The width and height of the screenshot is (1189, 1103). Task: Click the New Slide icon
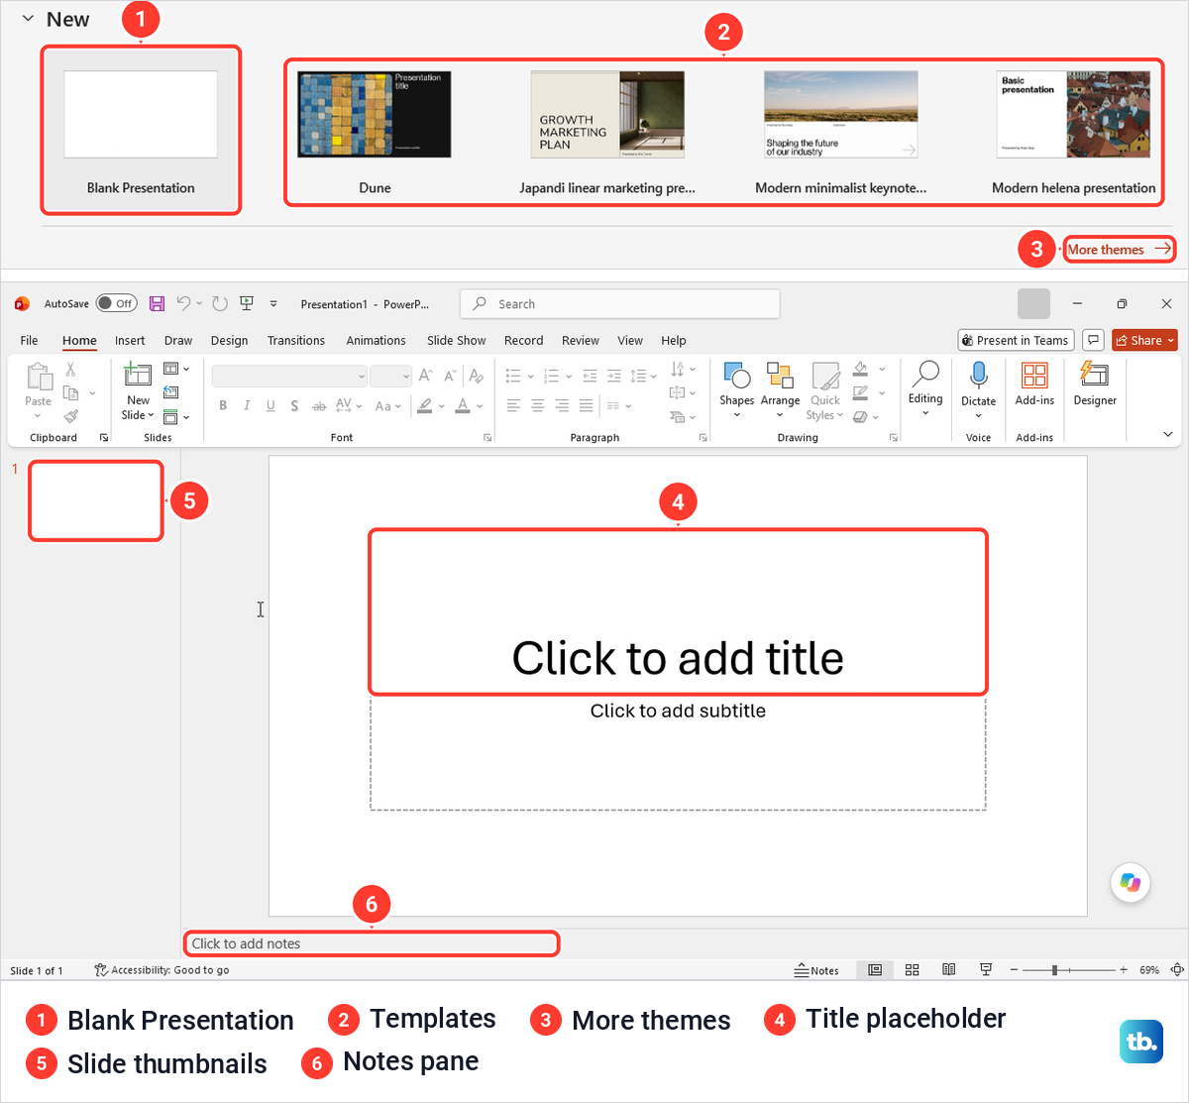137,375
